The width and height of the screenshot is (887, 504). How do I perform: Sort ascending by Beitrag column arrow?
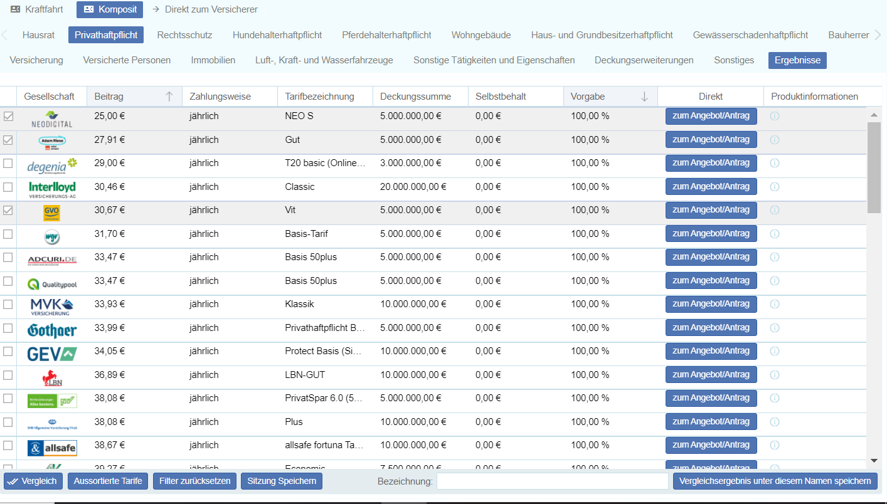pyautogui.click(x=169, y=97)
